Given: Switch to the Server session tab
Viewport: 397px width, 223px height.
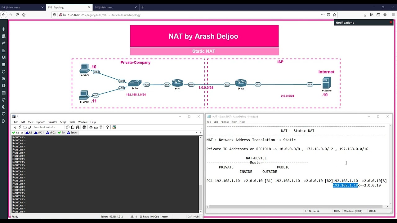Looking at the screenshot, I should pos(72,133).
